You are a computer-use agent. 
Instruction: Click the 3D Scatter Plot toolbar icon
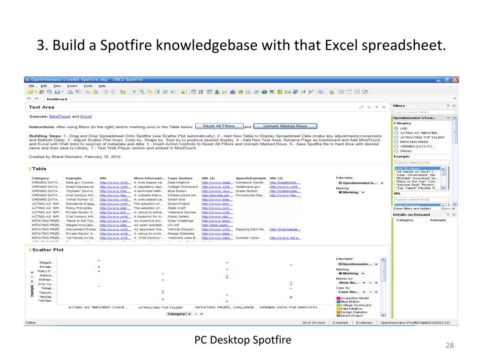[256, 92]
